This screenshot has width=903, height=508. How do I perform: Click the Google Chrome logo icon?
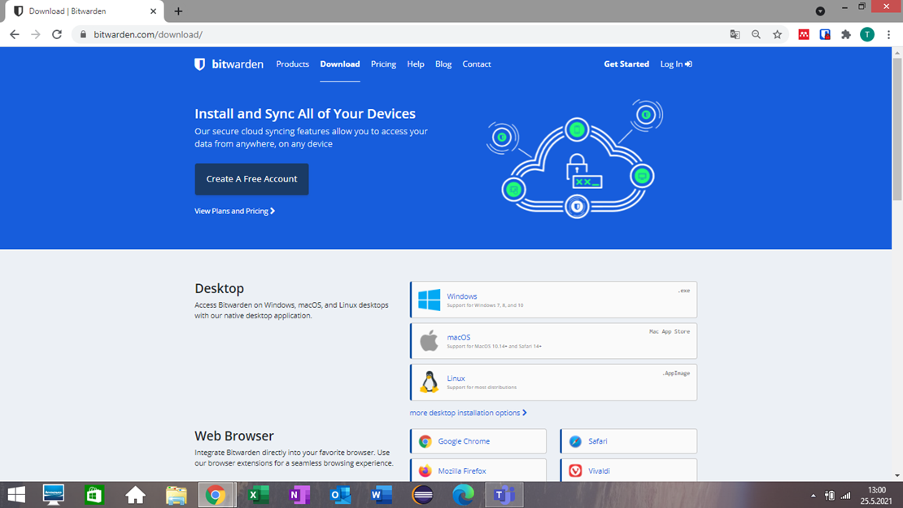(425, 441)
